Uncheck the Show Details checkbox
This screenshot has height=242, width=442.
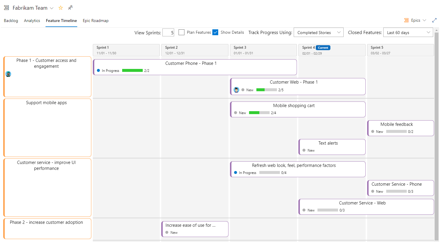[x=215, y=32]
